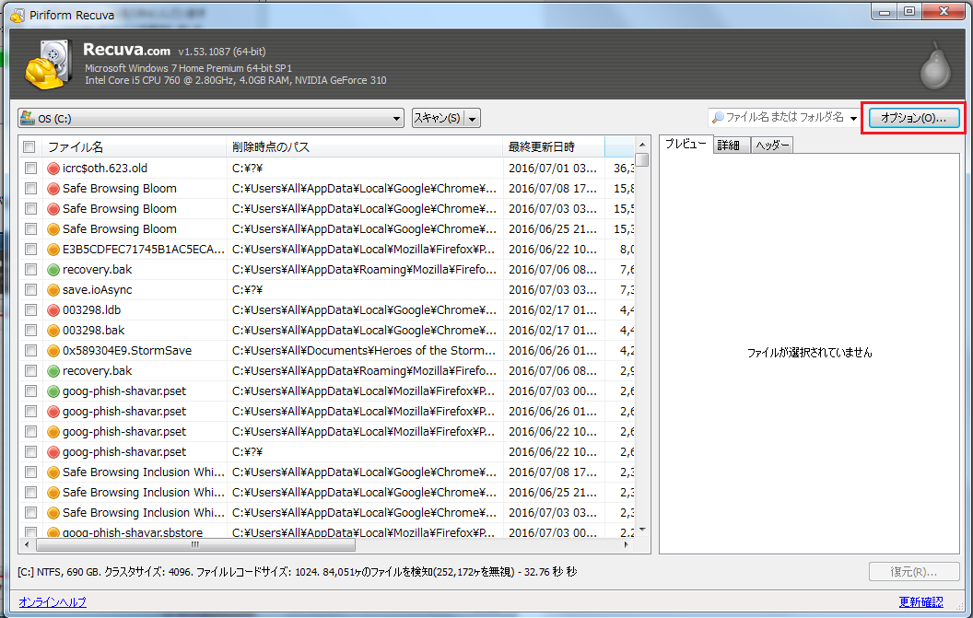
Task: Select the save.ioAsync file name
Action: click(x=98, y=290)
